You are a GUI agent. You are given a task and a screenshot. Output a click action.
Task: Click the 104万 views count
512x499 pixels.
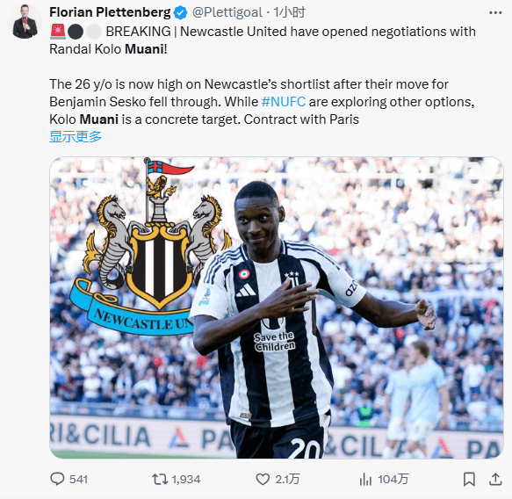click(393, 480)
